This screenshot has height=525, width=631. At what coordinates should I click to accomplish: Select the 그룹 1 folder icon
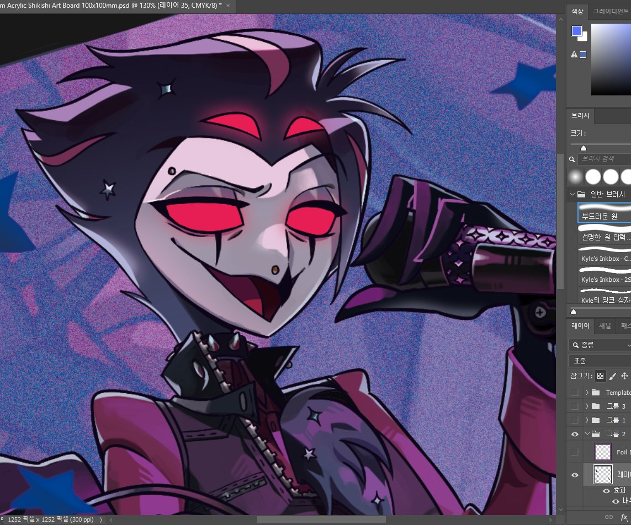click(596, 420)
